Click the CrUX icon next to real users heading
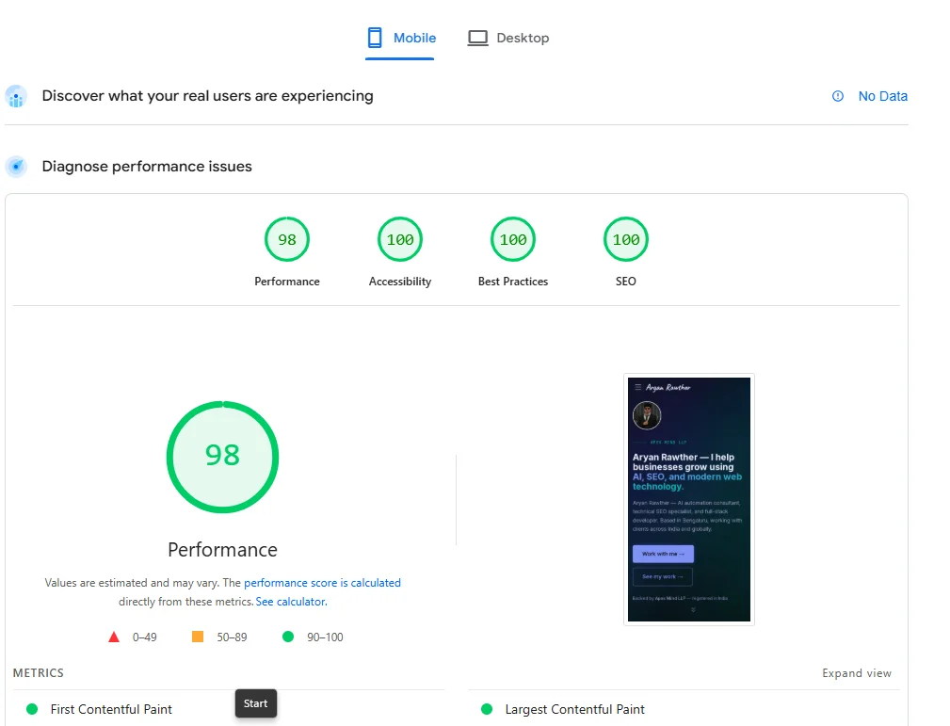The height and width of the screenshot is (726, 950). (x=16, y=96)
